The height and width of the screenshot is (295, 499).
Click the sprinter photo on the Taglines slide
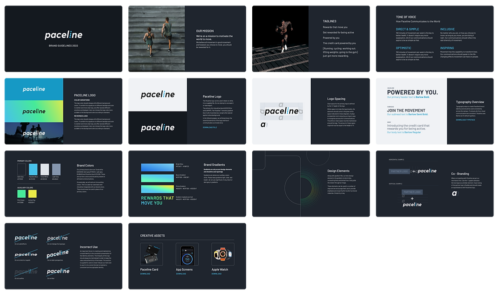[x=280, y=38]
